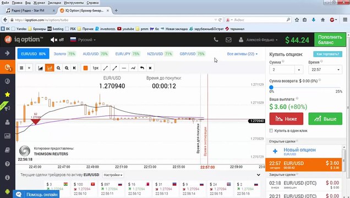Switch to area chart type
The width and height of the screenshot is (350, 198).
40,68
